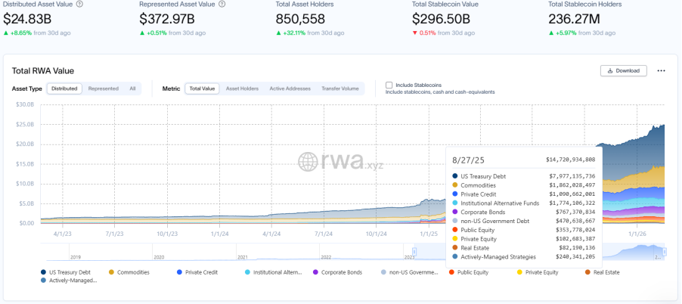Switch asset type to Represented
Screen dimensions: 682x304
coord(104,88)
